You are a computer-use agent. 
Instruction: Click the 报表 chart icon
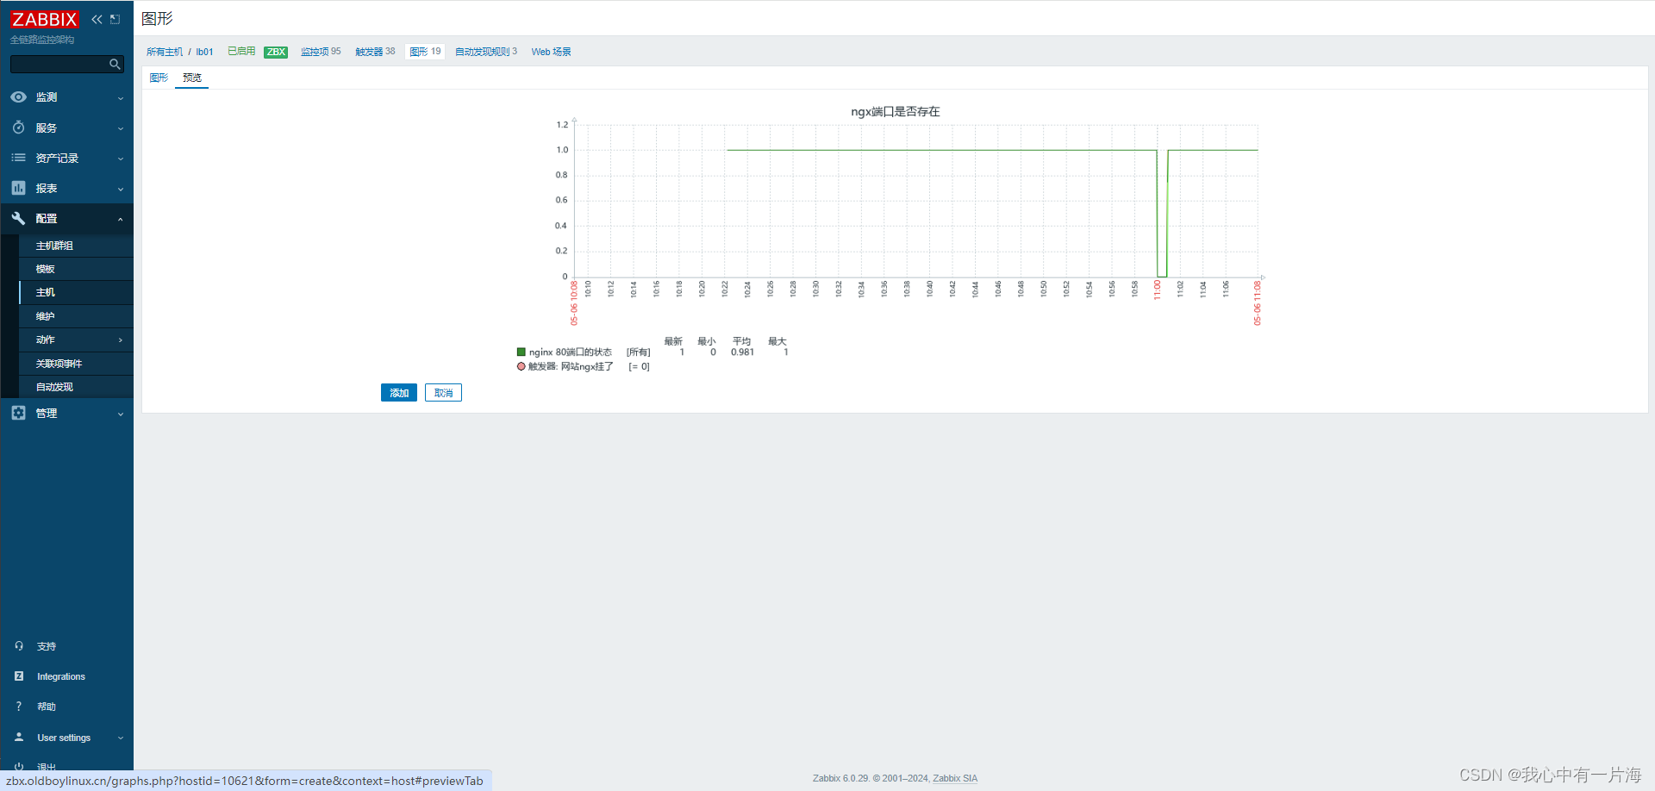pyautogui.click(x=18, y=188)
